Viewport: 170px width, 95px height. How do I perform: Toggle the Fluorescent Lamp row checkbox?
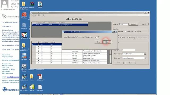pos(38,51)
